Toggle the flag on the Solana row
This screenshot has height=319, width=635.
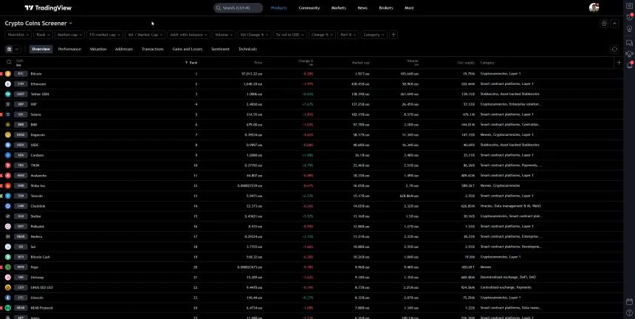pos(1,114)
